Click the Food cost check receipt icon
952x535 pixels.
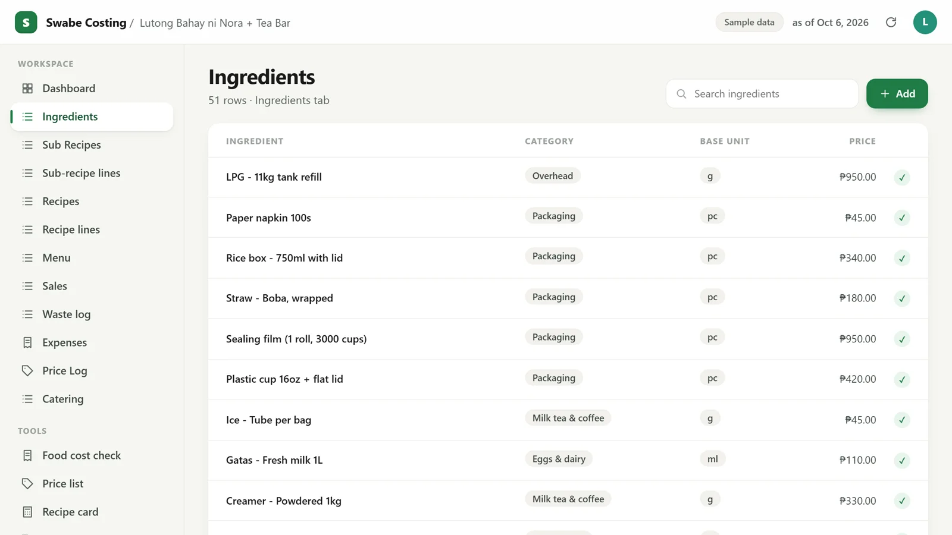tap(27, 455)
